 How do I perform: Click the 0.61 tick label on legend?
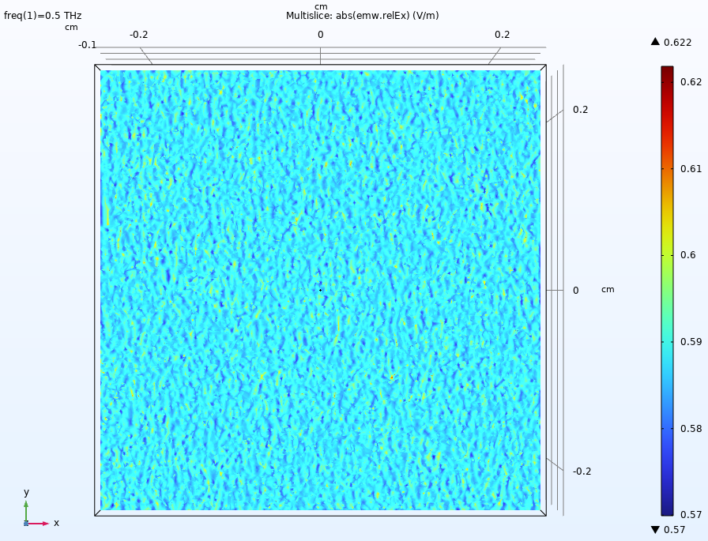(691, 168)
